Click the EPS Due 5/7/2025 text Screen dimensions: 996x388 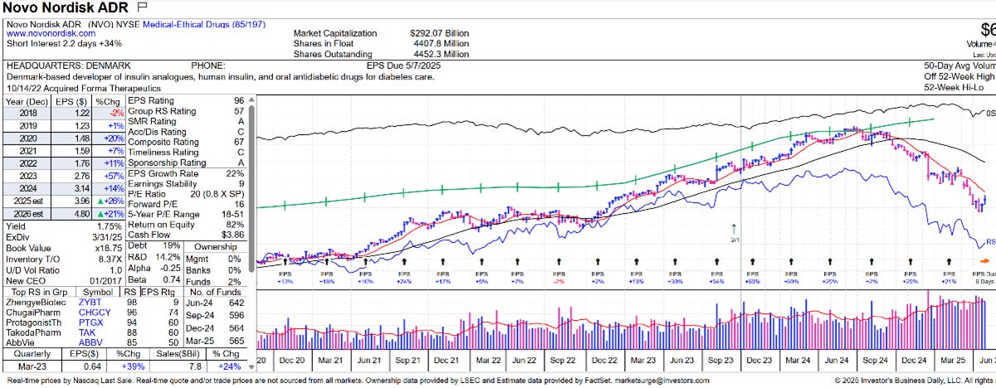click(x=405, y=65)
